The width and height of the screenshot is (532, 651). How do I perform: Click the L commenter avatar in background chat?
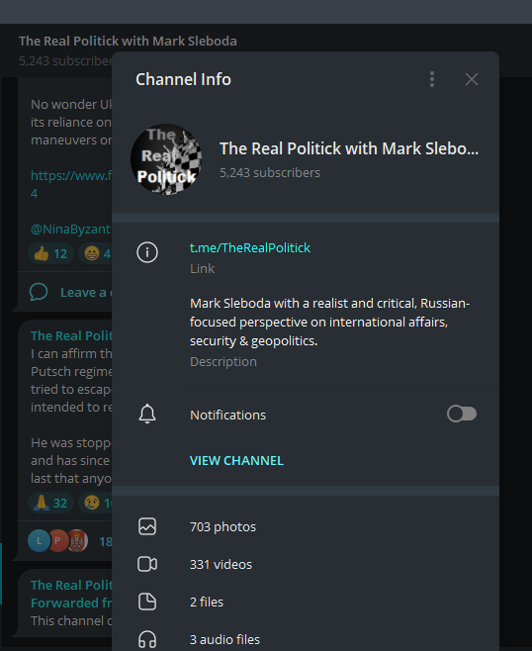click(39, 540)
